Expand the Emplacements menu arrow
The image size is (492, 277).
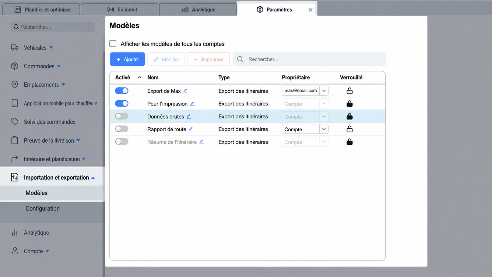(x=63, y=85)
